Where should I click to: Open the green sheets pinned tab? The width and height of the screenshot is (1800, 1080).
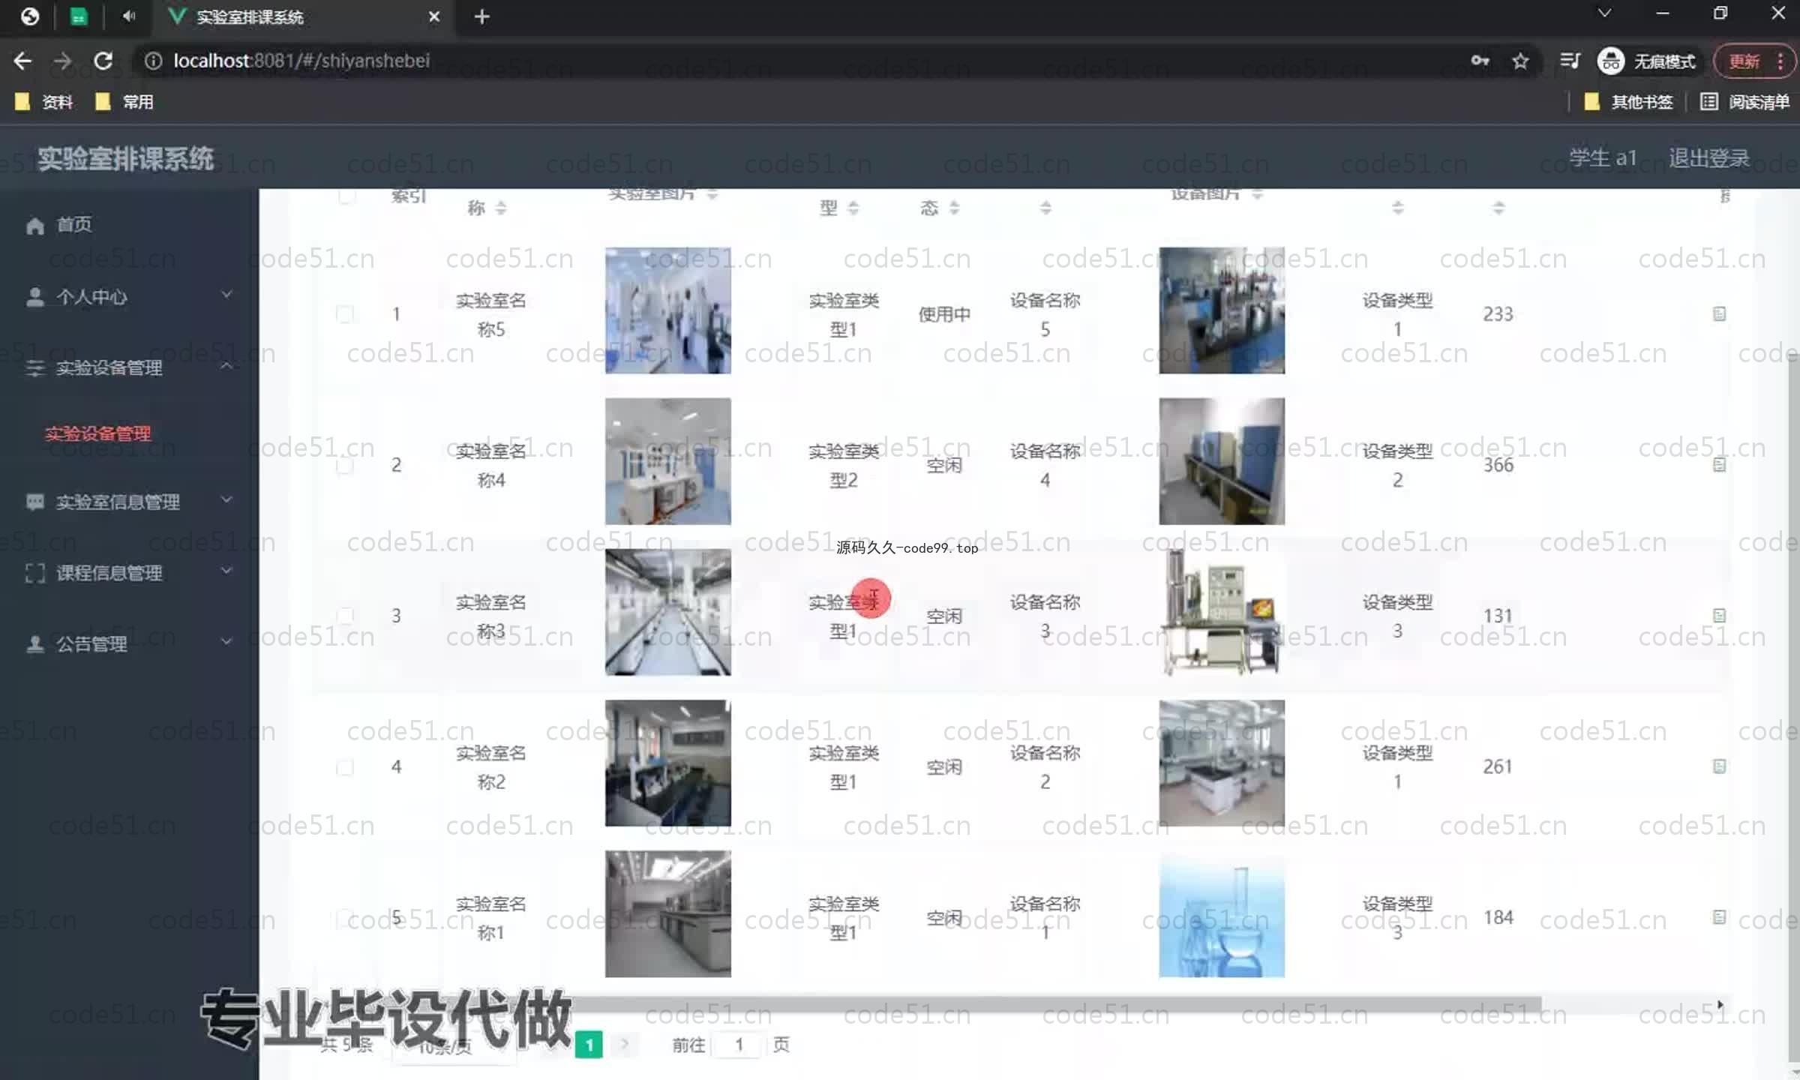coord(79,16)
